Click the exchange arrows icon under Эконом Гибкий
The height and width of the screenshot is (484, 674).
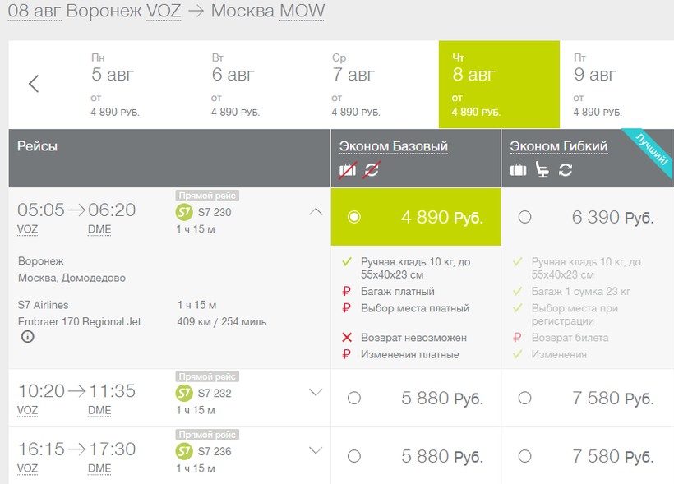[x=566, y=170]
